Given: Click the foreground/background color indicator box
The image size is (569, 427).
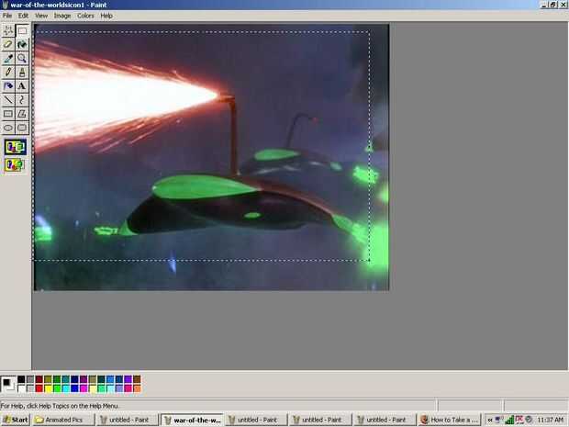Looking at the screenshot, I should [8, 385].
